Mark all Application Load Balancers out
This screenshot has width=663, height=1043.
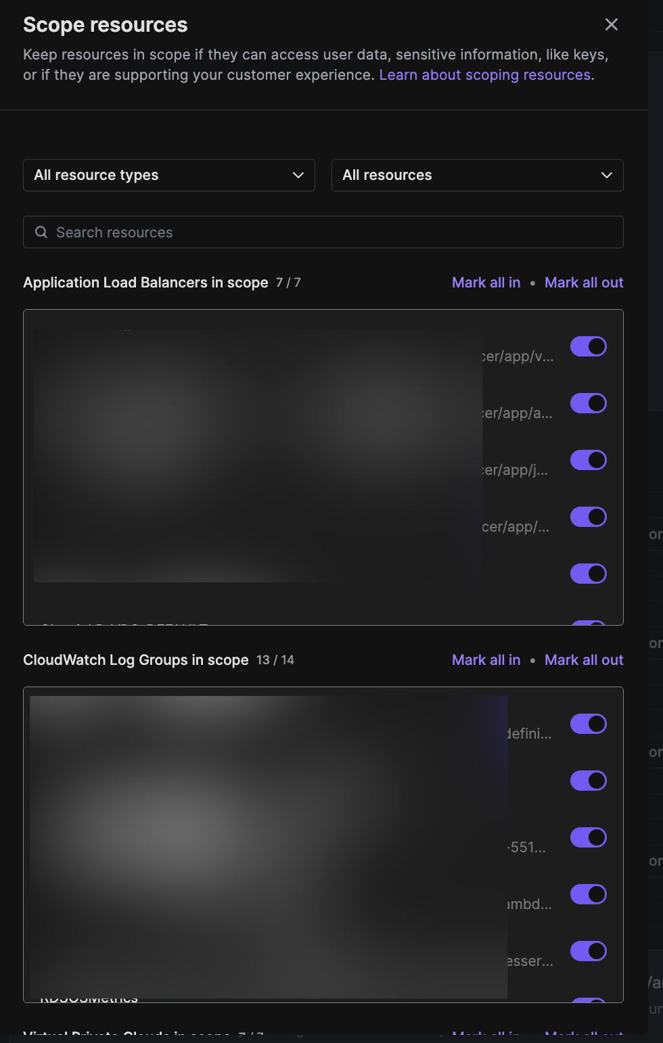[584, 283]
